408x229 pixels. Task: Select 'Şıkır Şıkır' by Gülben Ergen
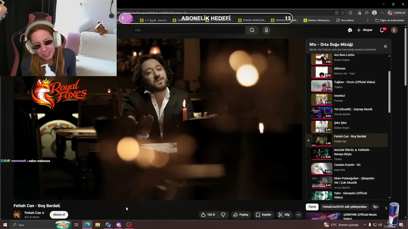click(347, 126)
